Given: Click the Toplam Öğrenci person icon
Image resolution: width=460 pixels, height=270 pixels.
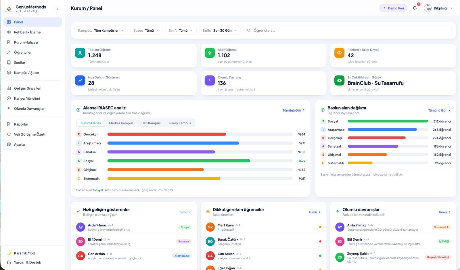Looking at the screenshot, I should click(80, 53).
